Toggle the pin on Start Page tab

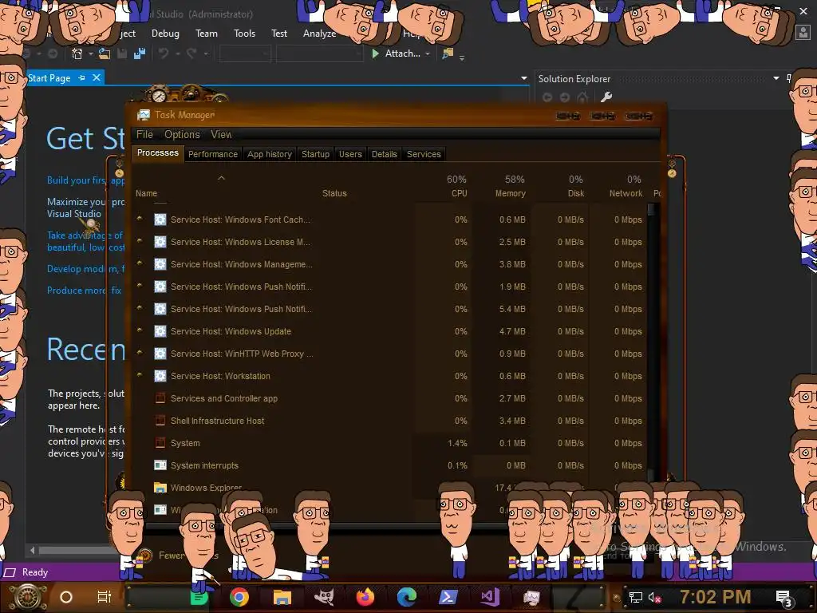[82, 77]
